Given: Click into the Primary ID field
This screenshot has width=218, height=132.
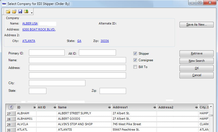Looking at the screenshot, I should click(x=47, y=53).
